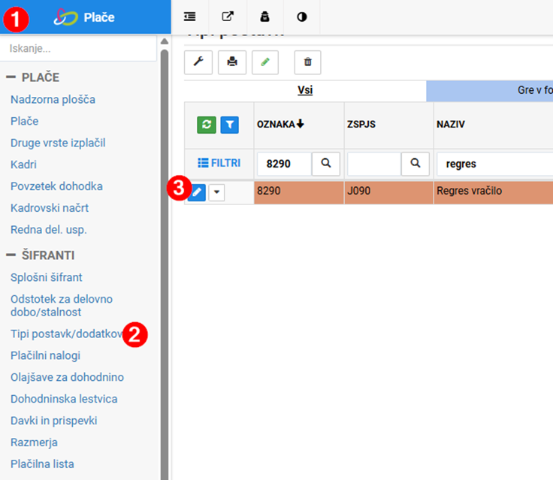Open Kadrovski načrt
Image resolution: width=553 pixels, height=480 pixels.
pos(50,208)
